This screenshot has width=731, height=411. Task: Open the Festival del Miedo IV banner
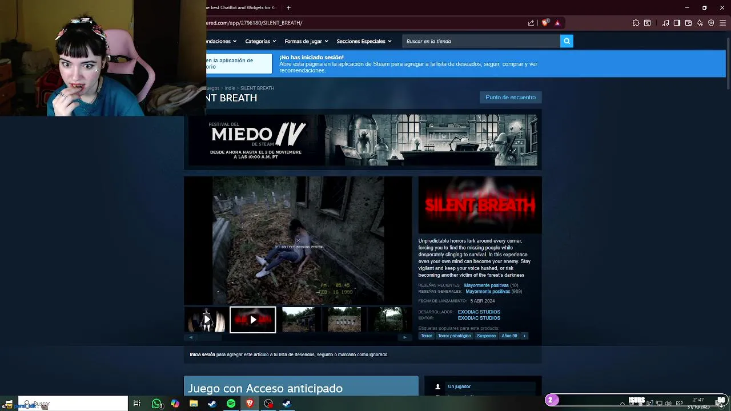tap(363, 140)
